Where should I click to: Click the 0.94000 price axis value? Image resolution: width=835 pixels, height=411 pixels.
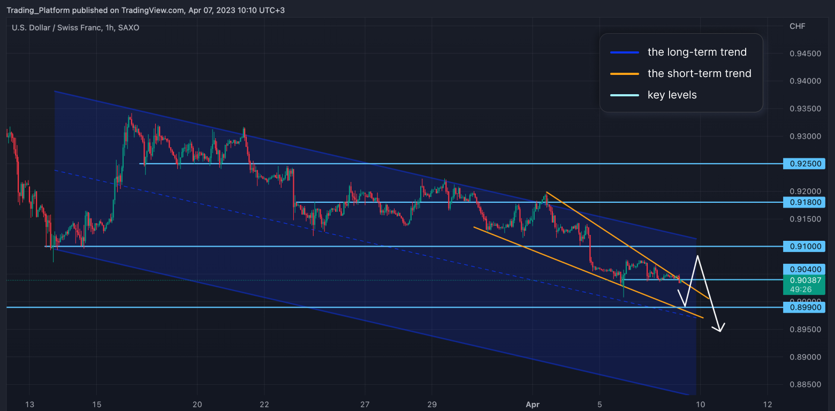coord(806,81)
